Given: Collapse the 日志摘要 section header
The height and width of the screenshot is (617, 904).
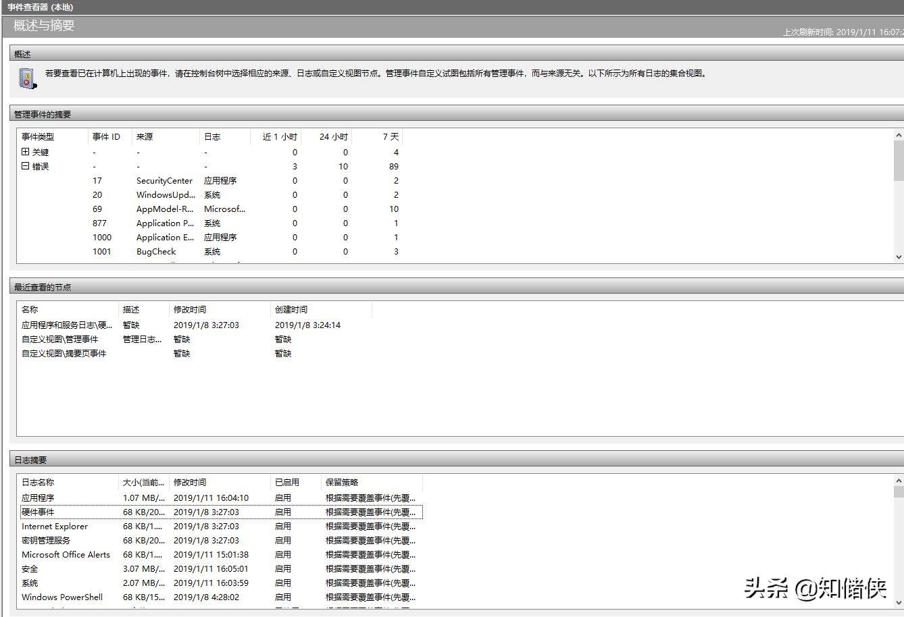Looking at the screenshot, I should pyautogui.click(x=457, y=460).
